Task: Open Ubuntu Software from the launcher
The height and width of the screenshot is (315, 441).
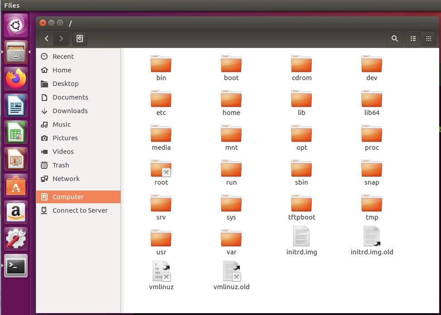Action: tap(16, 186)
